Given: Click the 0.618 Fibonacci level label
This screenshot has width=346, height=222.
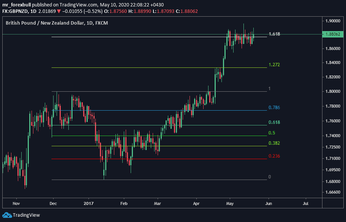Looking at the screenshot, I should (274, 122).
